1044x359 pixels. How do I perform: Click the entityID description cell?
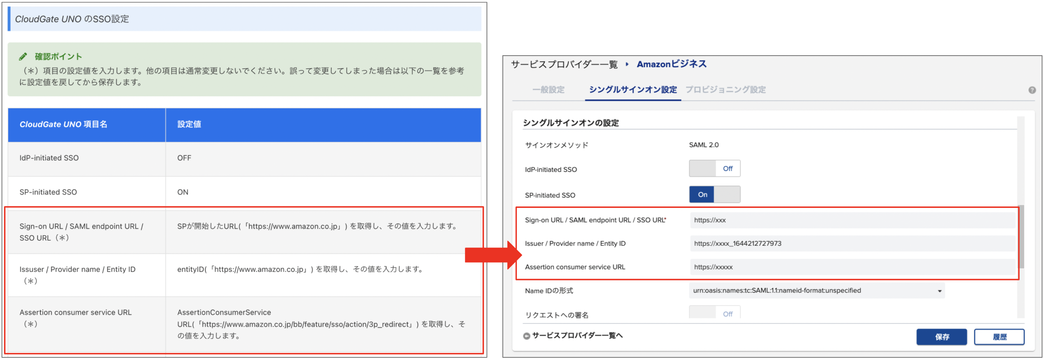[x=323, y=275]
